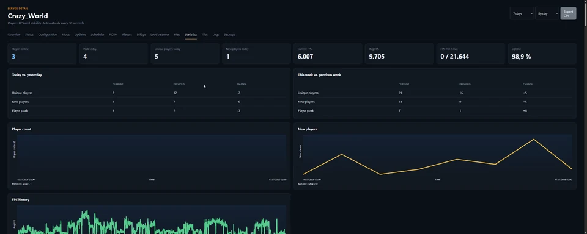Switch to the Scheduler tab

tap(97, 34)
